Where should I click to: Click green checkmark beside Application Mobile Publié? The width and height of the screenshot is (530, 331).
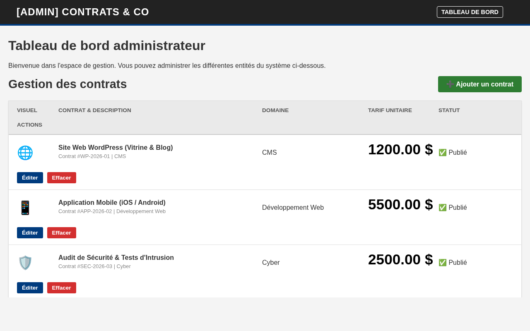click(443, 208)
